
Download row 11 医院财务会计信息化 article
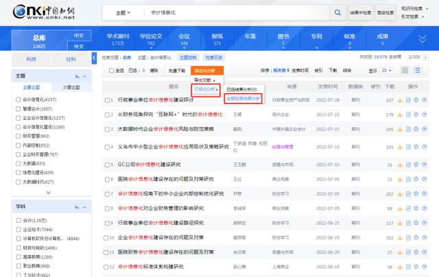(400, 252)
